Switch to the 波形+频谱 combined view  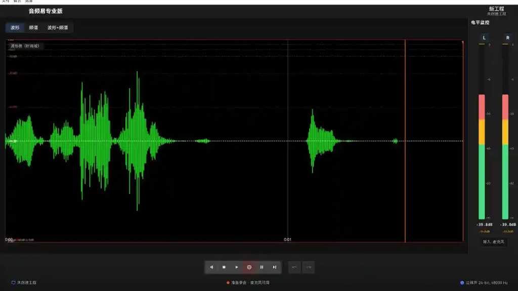(58, 27)
